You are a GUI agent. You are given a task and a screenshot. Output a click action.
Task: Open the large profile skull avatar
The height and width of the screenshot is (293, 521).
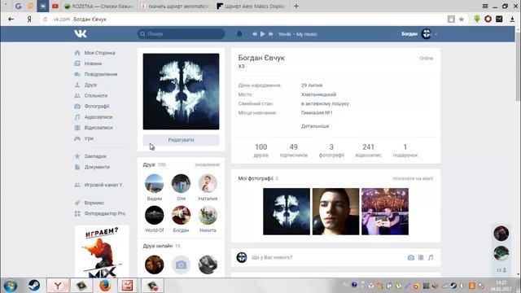pyautogui.click(x=181, y=91)
